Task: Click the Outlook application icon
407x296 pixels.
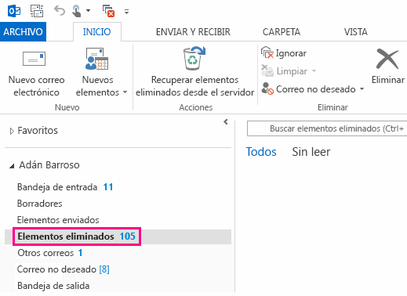Action: [x=14, y=11]
